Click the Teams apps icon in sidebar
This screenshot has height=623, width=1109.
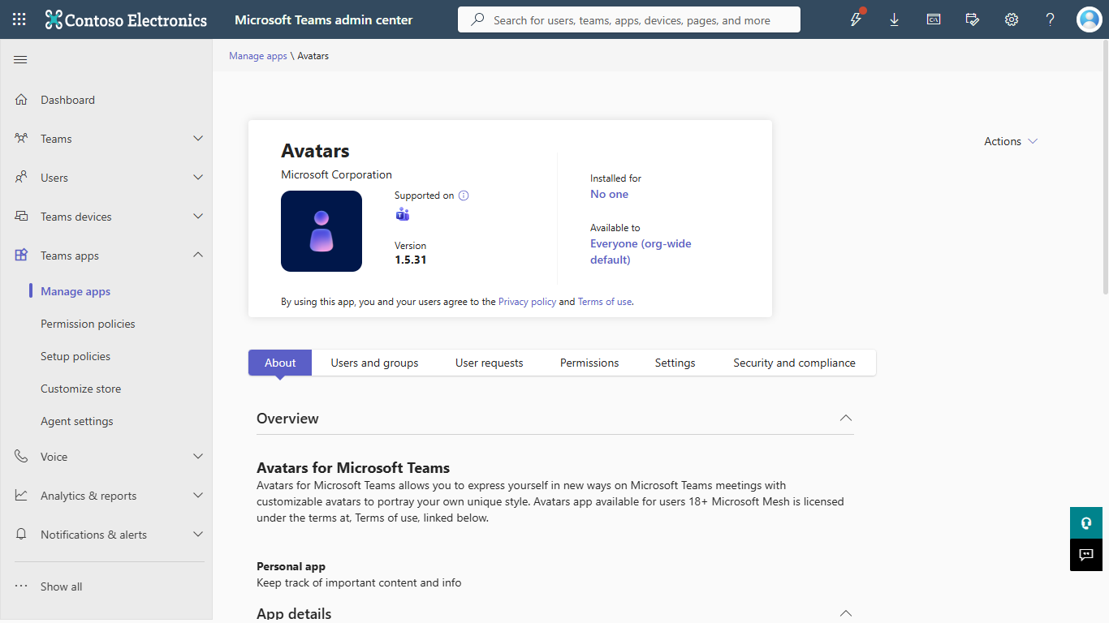21,256
